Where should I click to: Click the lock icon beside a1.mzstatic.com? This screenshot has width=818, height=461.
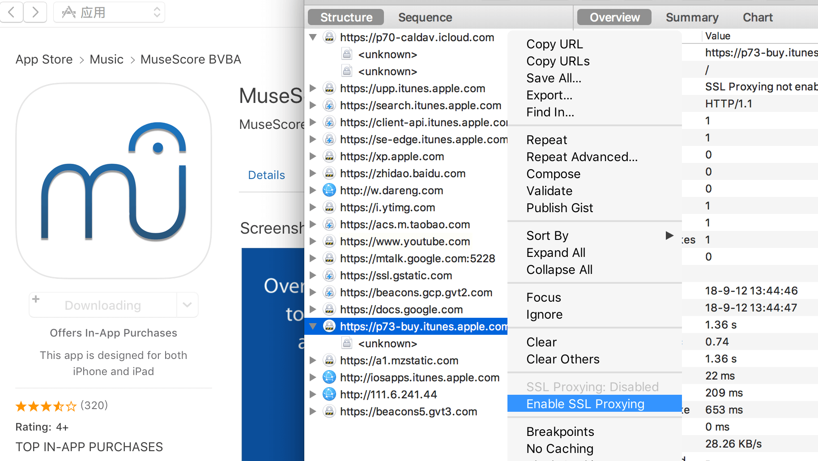pyautogui.click(x=329, y=360)
